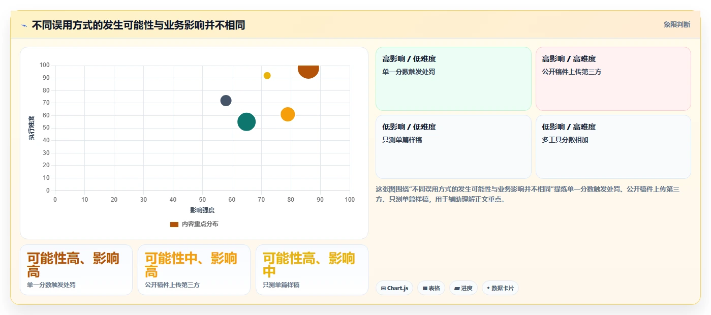Click the 执行难度 y-axis title
Screen dimensions: 711x315
(32, 128)
